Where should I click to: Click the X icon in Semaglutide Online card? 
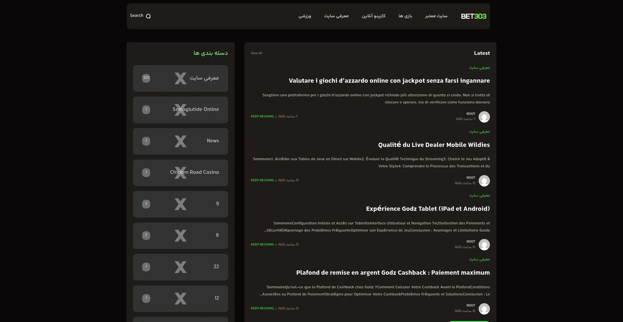[180, 110]
